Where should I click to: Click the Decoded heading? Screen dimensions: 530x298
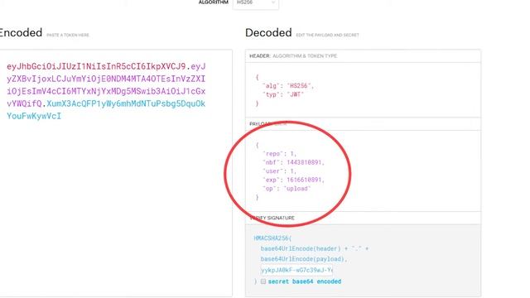pos(268,33)
